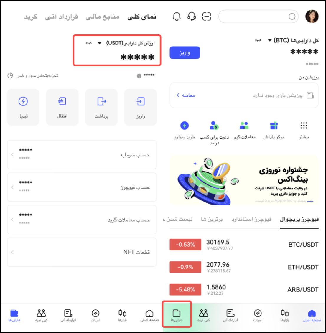Open the مرکز پاداش gift icon
The image size is (326, 333).
pos(274,126)
